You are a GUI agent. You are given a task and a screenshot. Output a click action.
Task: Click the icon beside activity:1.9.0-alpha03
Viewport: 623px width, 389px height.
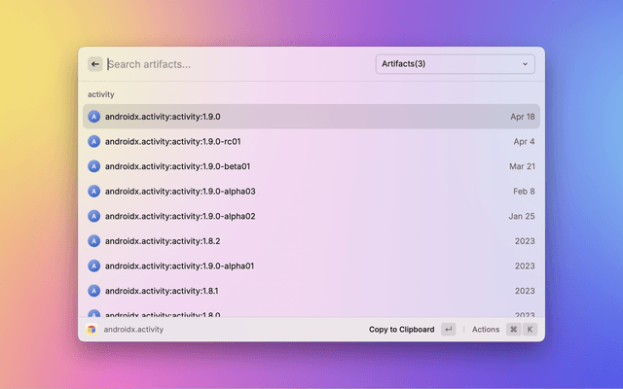tap(94, 192)
